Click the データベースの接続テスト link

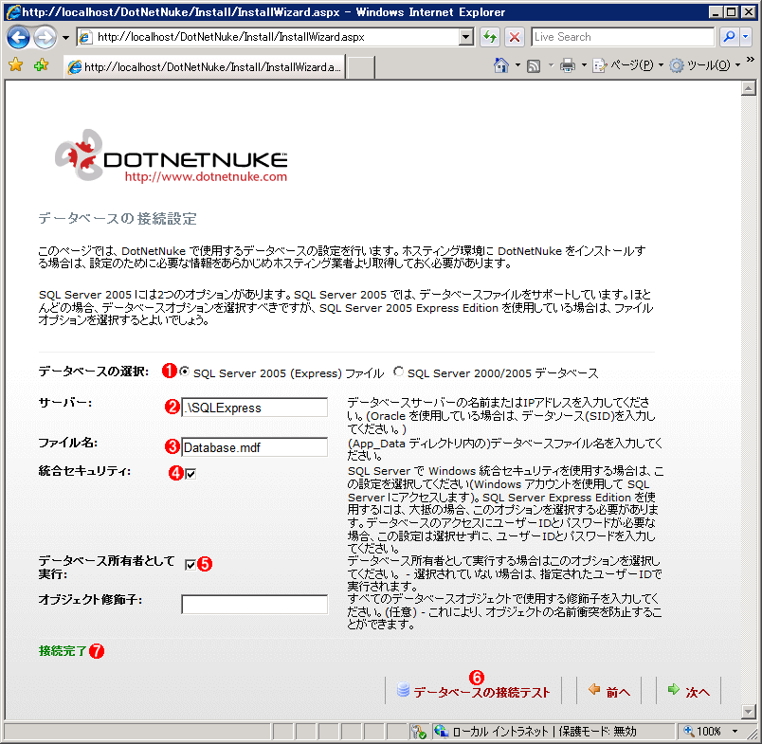(481, 693)
